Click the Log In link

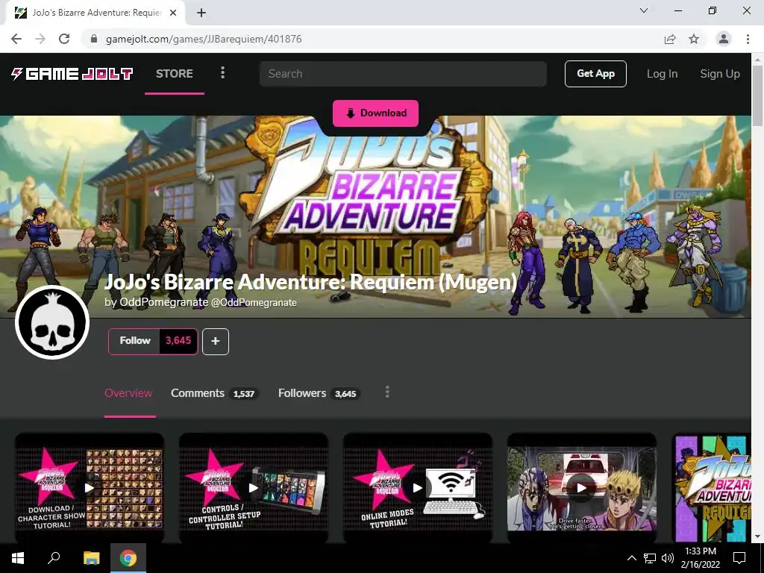pos(662,74)
